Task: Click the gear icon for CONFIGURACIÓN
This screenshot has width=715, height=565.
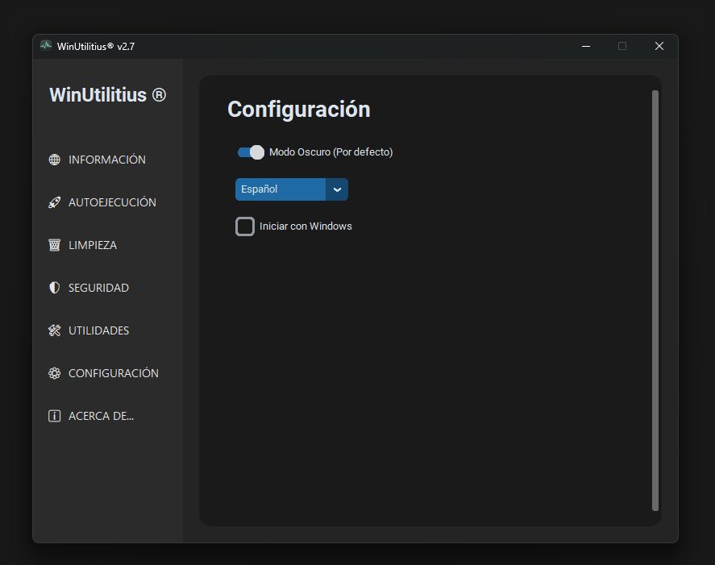Action: (x=55, y=373)
